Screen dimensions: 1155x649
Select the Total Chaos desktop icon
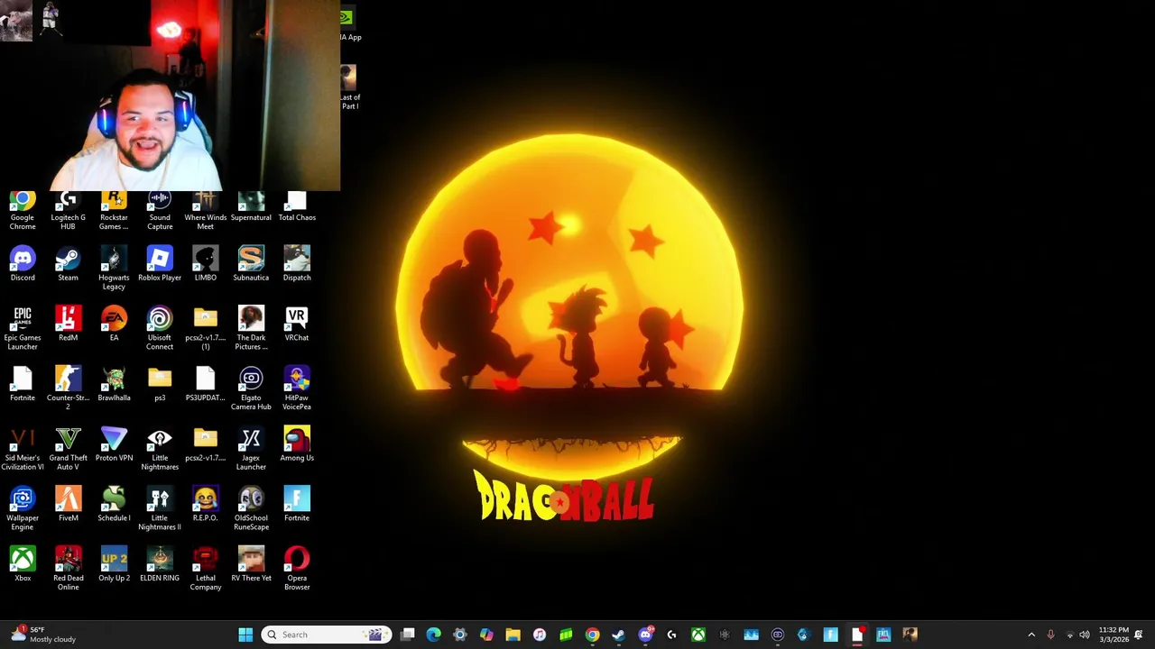(x=297, y=206)
